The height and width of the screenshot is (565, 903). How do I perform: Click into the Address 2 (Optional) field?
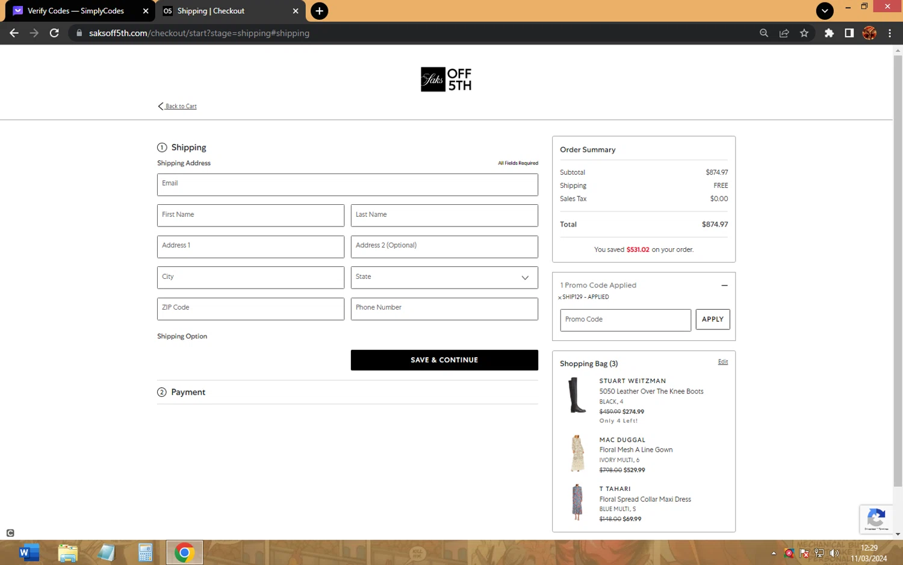point(444,247)
